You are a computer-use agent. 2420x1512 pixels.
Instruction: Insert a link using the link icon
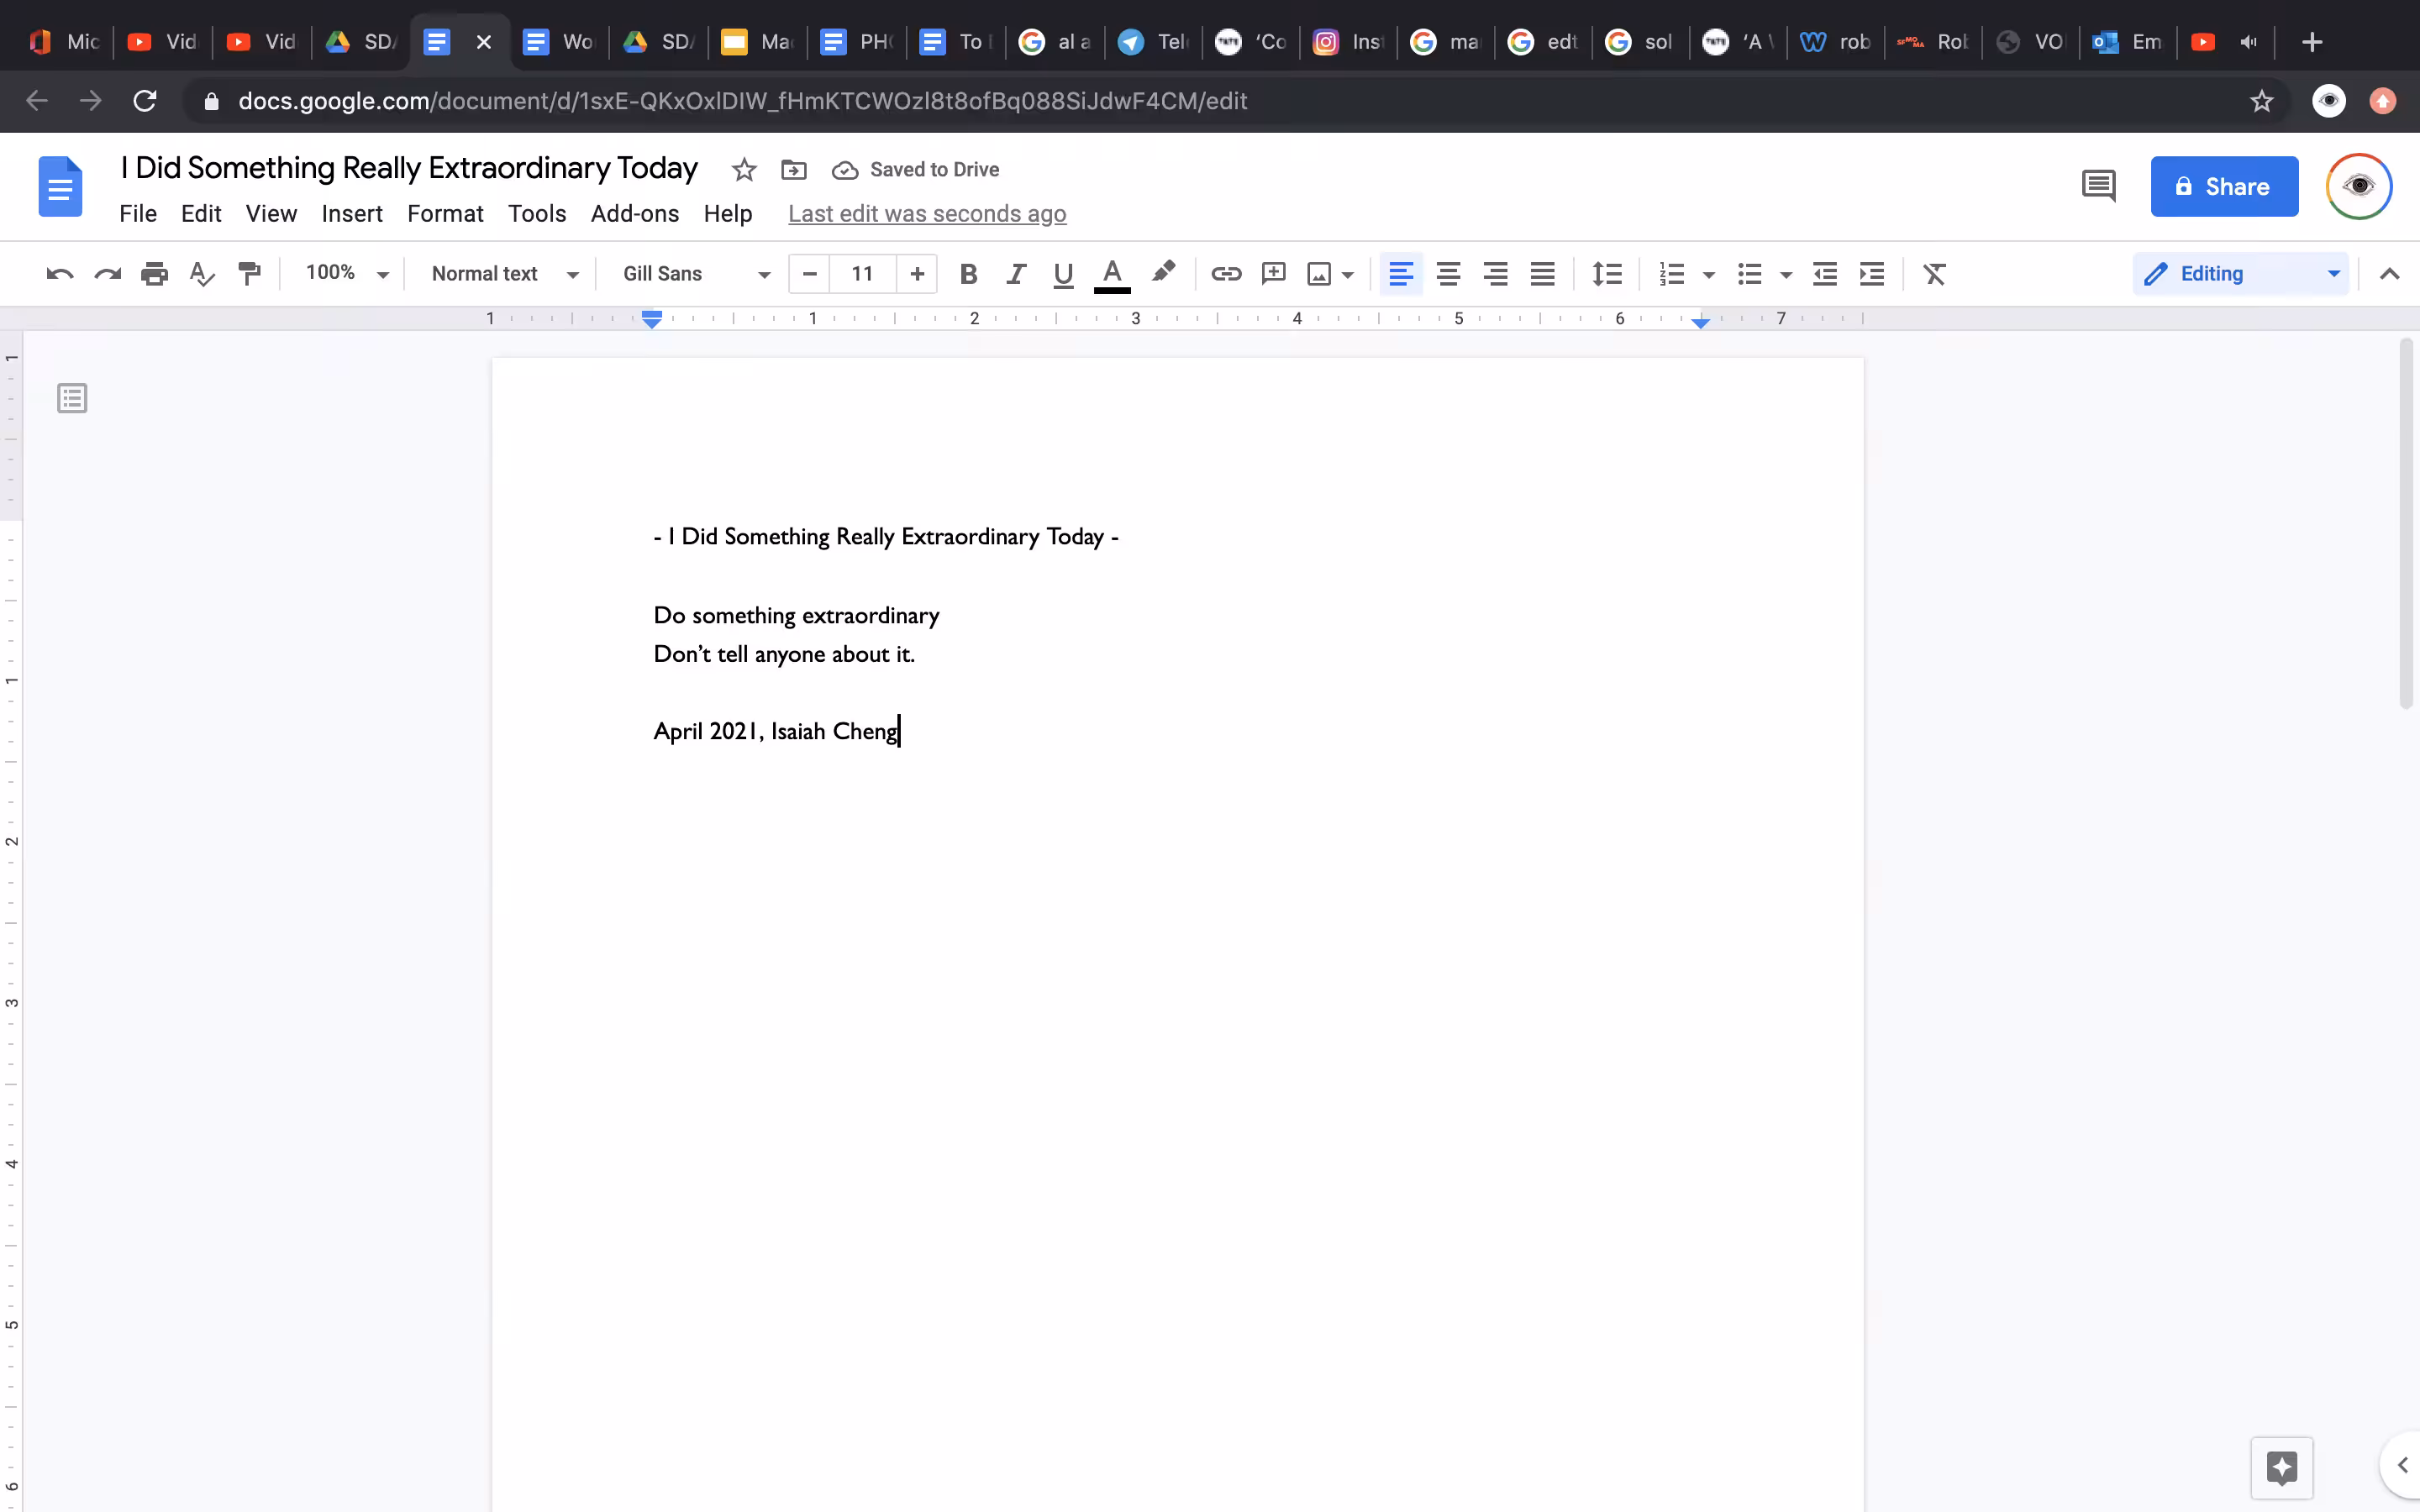click(1226, 273)
